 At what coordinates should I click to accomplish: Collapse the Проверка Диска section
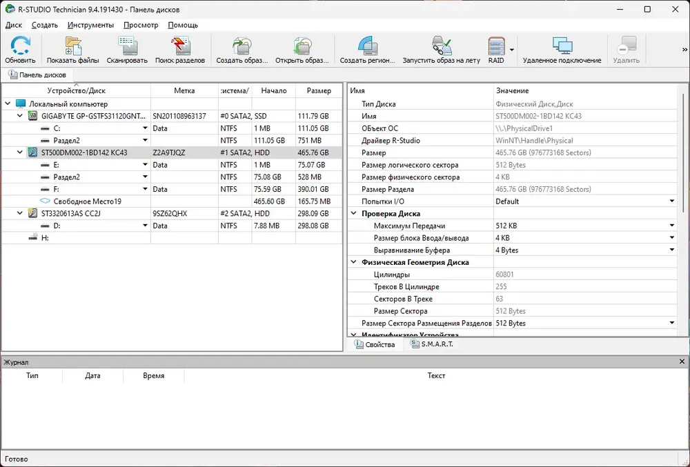[353, 213]
